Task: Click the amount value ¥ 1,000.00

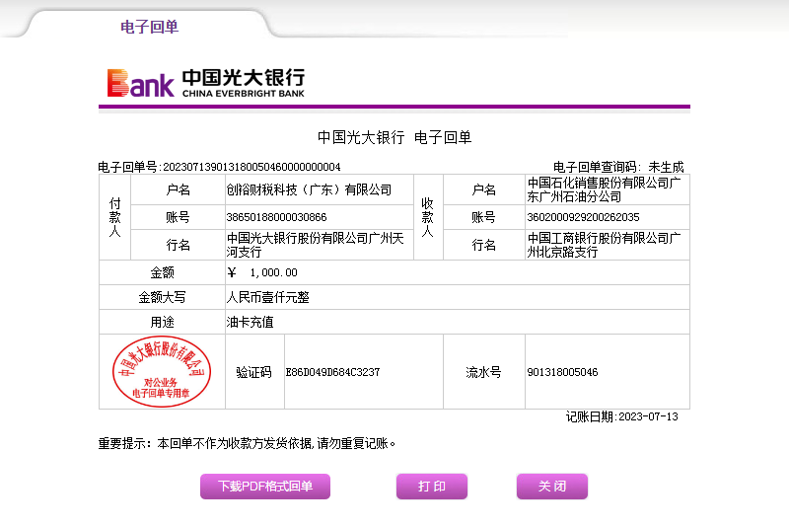Action: click(262, 272)
